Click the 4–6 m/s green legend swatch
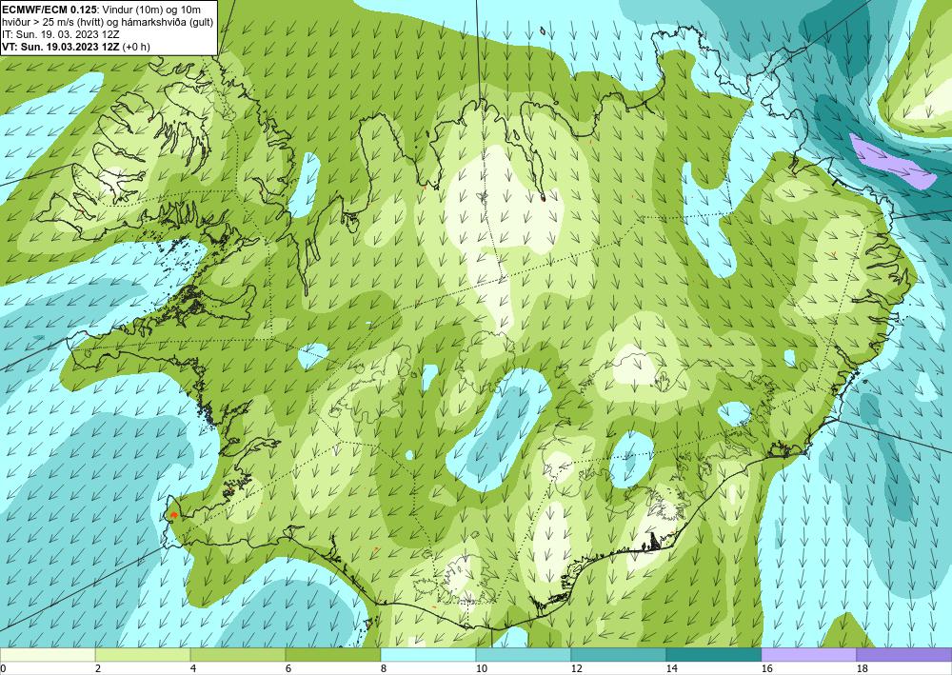This screenshot has height=675, width=952. [x=238, y=655]
